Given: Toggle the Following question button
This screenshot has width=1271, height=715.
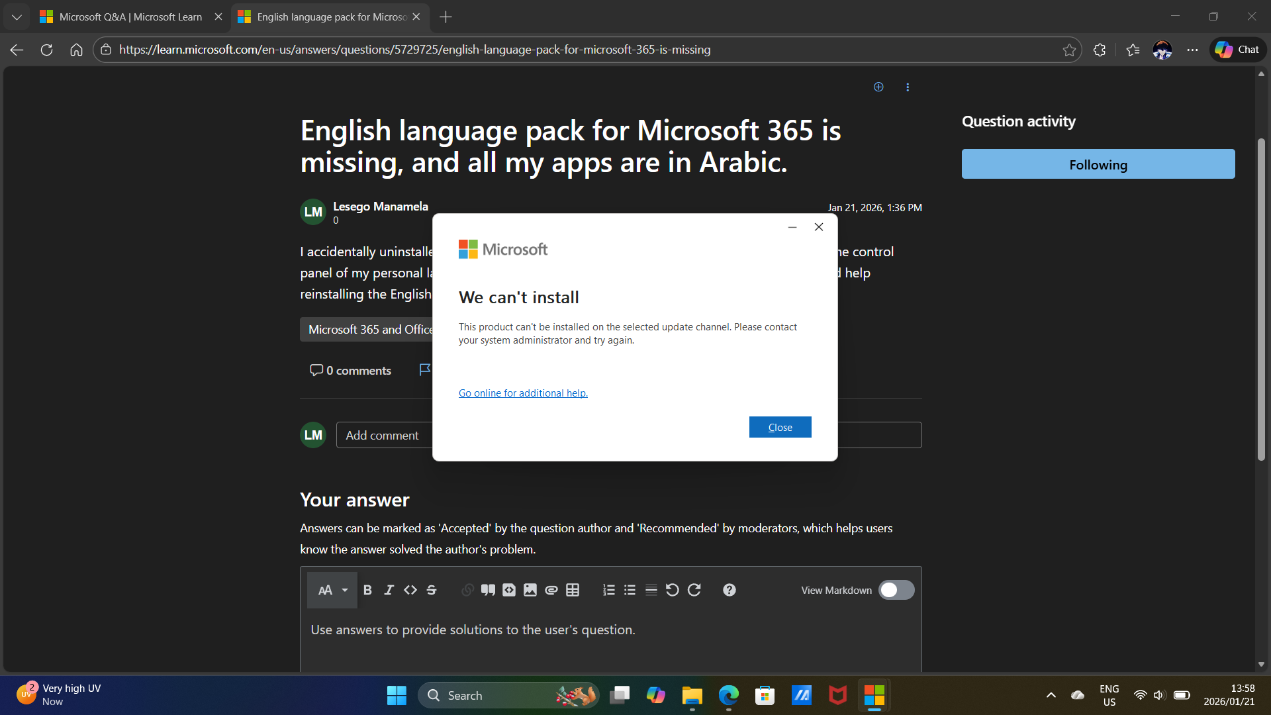Looking at the screenshot, I should [1098, 164].
